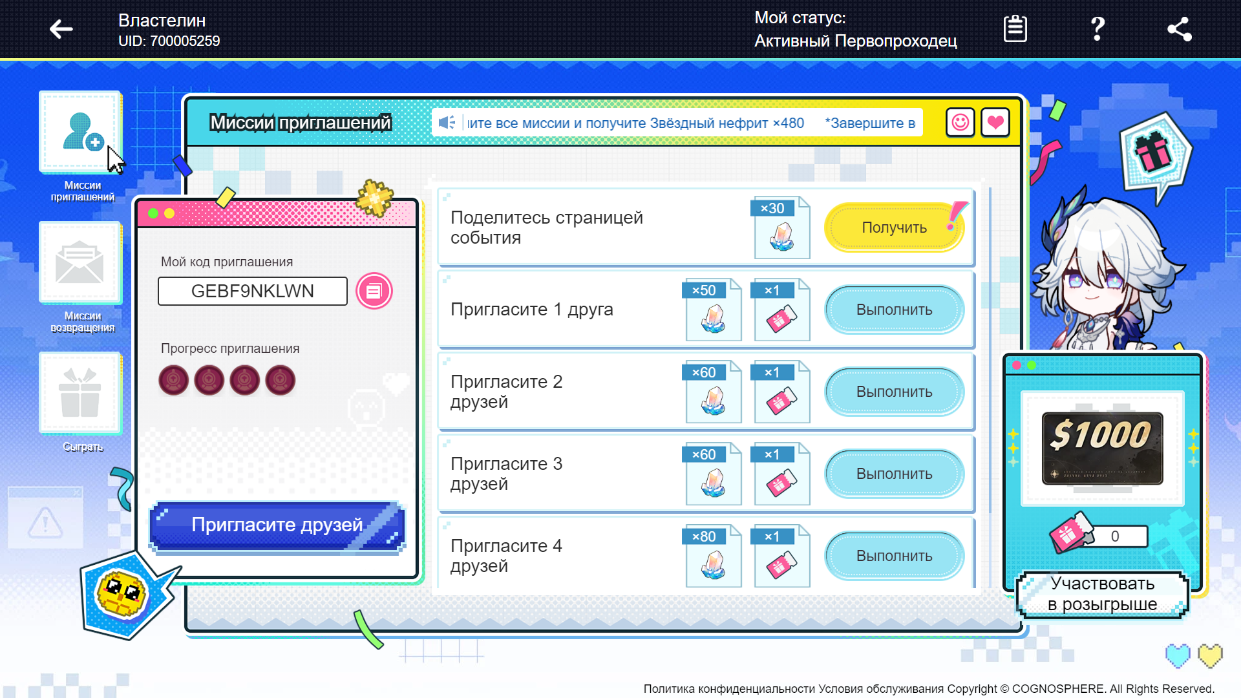Switch to Миссии возвращения tab
Image resolution: width=1241 pixels, height=698 pixels.
[x=81, y=263]
